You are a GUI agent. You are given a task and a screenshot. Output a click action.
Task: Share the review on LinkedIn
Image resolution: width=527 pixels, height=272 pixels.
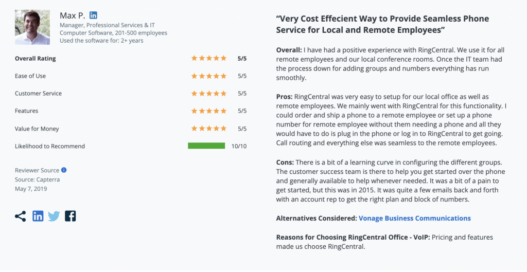pos(38,216)
